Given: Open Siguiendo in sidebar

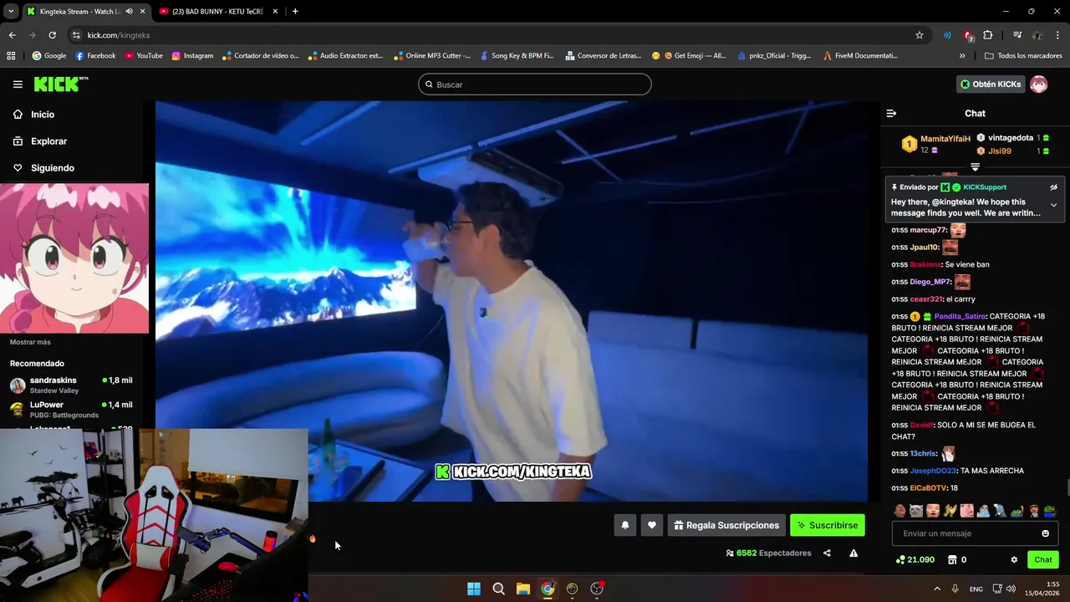Looking at the screenshot, I should click(x=53, y=168).
